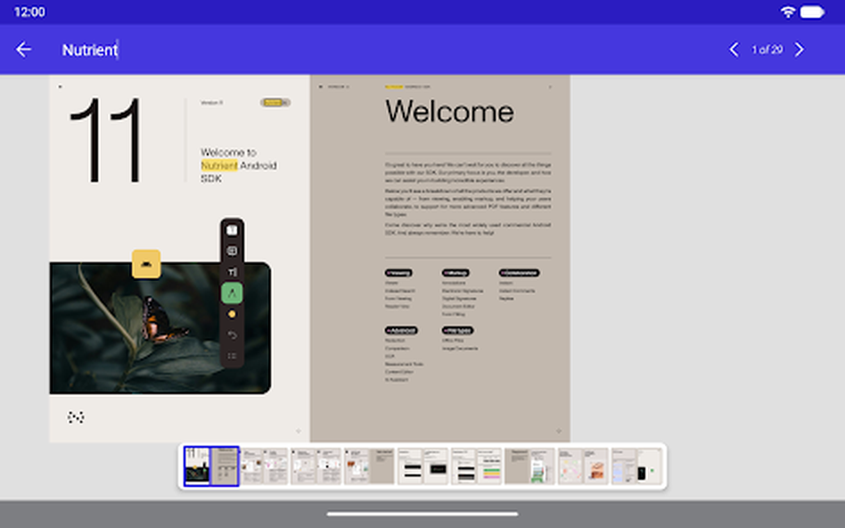Open the thumbnail whose left page is plain tan
845x528 pixels.
[x=529, y=466]
